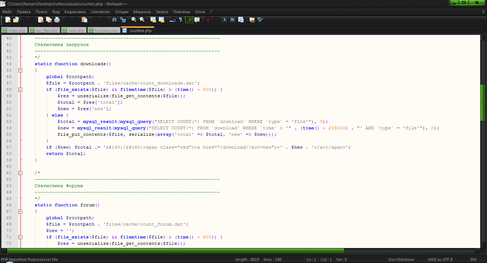Start macro recording with red dot
487x263 pixels.
pos(208,20)
